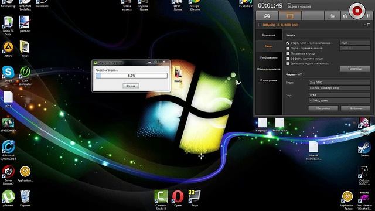Toggle the target area checkbox beside 1680x1050

point(260,25)
